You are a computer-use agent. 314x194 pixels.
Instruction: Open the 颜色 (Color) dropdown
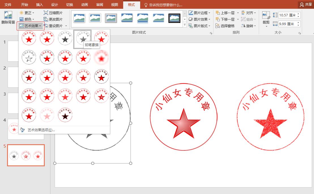[27, 19]
